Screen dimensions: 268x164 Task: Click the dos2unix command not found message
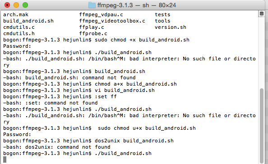click(57, 147)
